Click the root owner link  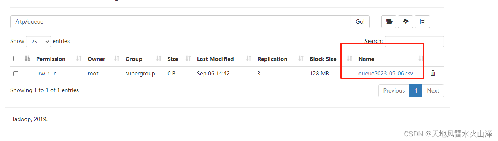93,74
